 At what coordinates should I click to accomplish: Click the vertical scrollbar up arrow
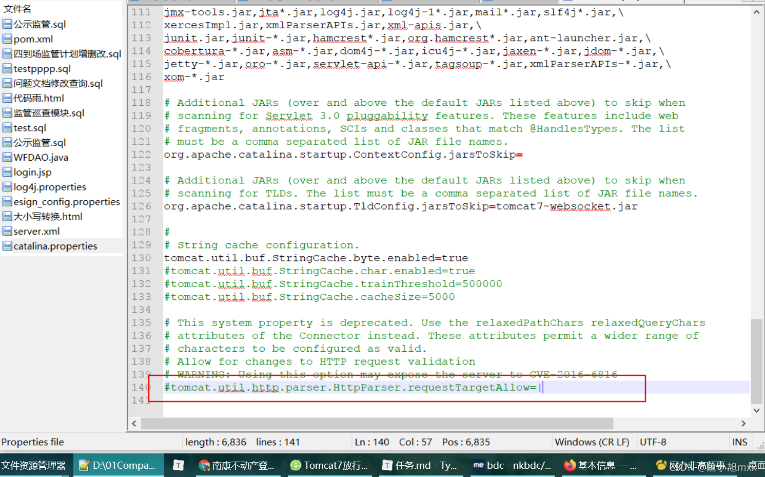756,12
